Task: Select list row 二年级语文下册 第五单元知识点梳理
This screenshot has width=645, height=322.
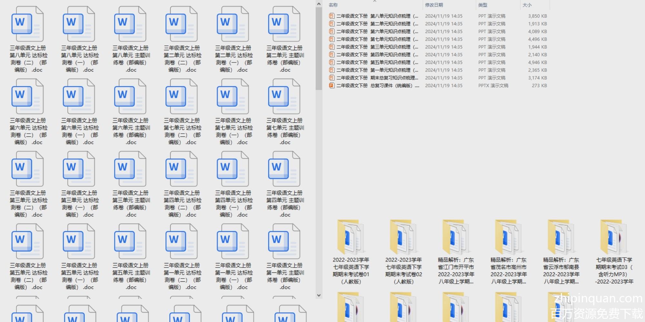Action: point(438,62)
